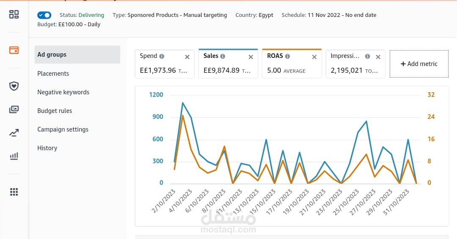
Task: Click the 4/10/2023 chart axis label
Action: click(x=180, y=201)
